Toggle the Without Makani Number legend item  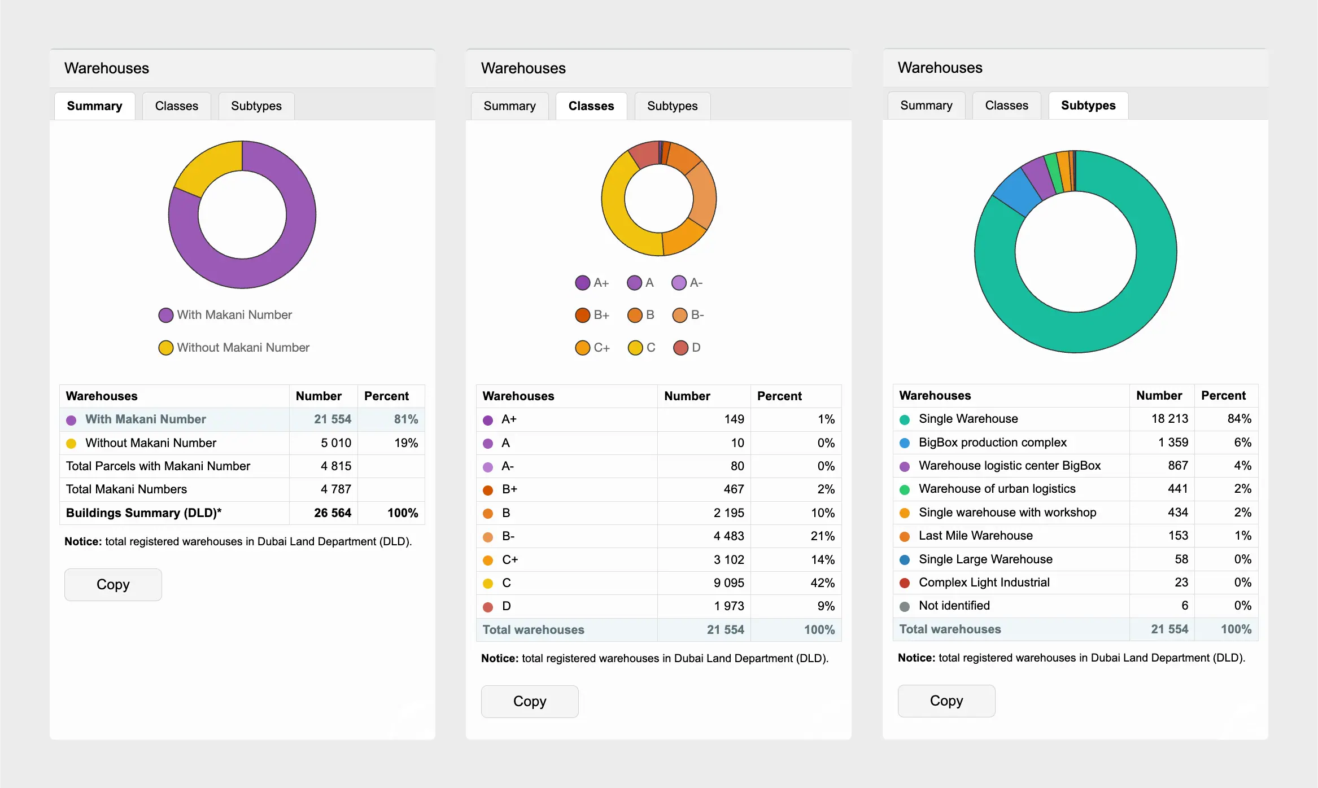click(234, 348)
